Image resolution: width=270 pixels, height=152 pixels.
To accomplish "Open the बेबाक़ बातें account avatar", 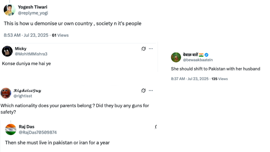I will 176,57.
